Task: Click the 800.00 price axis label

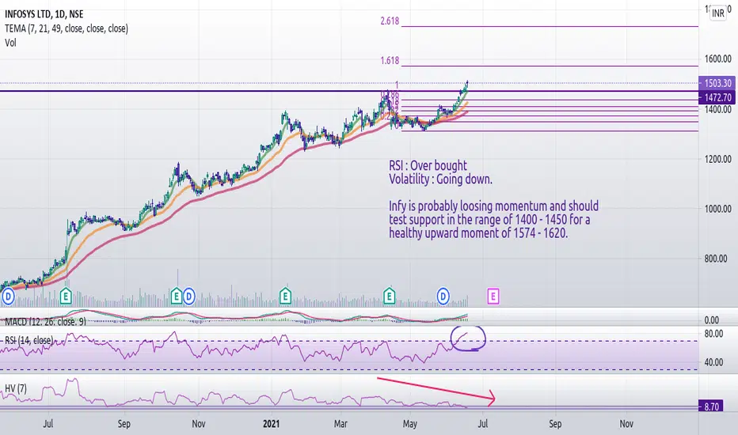Action: pos(716,258)
